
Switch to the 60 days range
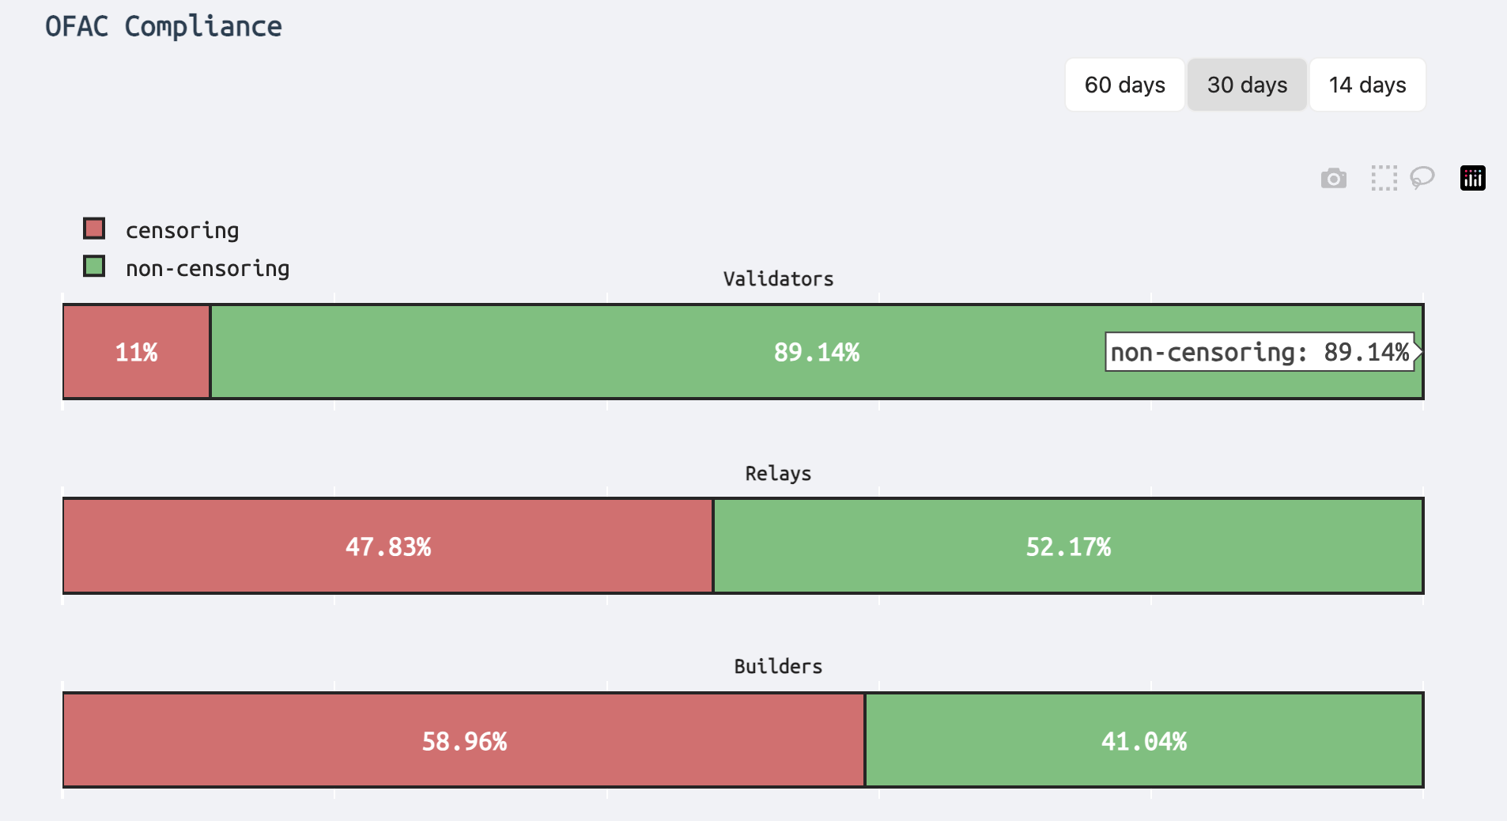point(1124,85)
